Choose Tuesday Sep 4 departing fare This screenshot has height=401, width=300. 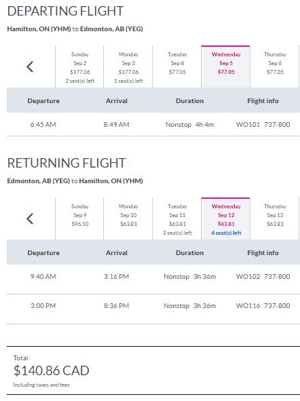(x=177, y=67)
